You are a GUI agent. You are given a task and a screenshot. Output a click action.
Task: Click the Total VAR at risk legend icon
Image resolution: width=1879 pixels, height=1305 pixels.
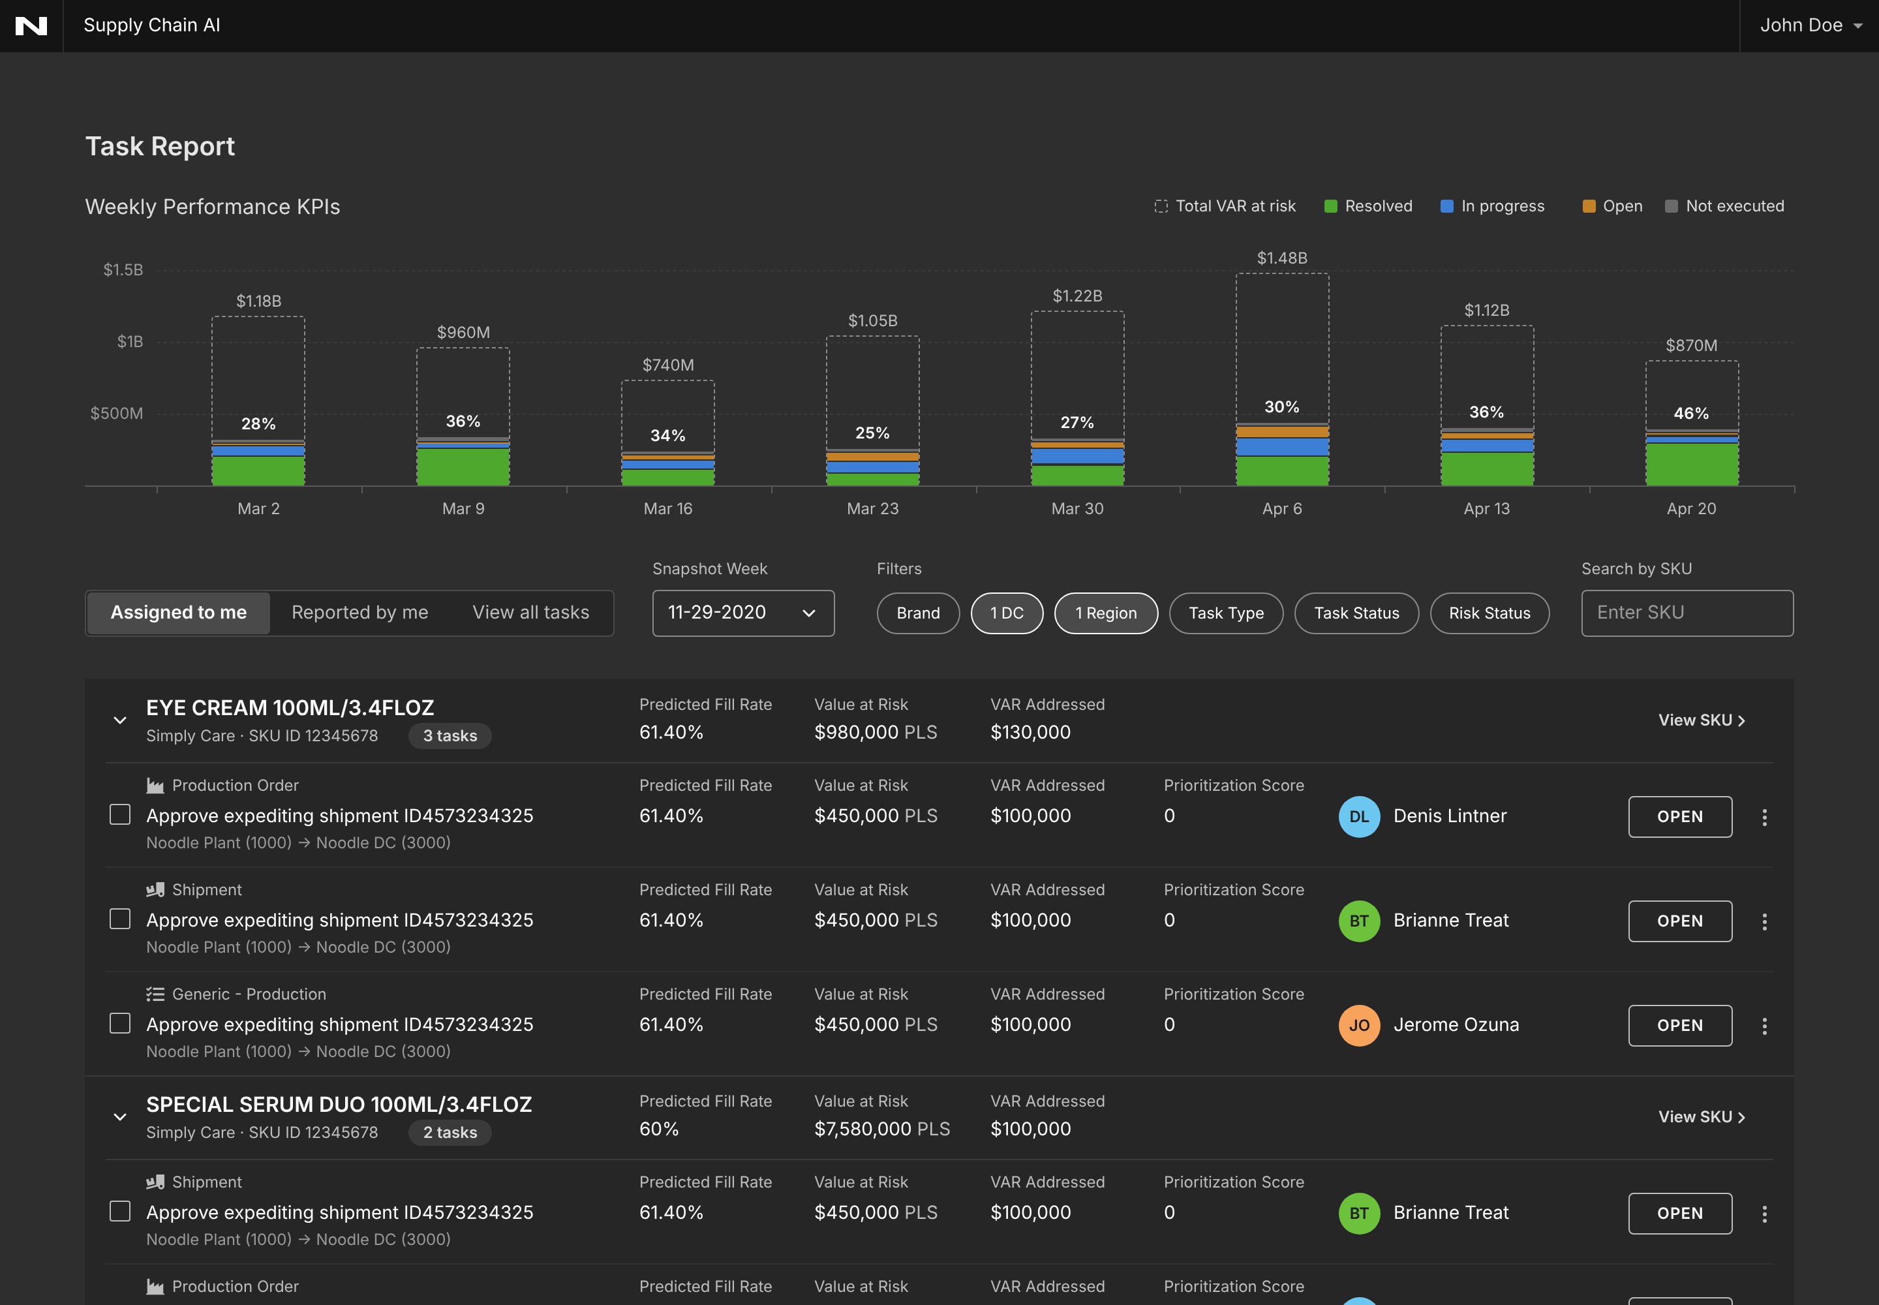1161,206
